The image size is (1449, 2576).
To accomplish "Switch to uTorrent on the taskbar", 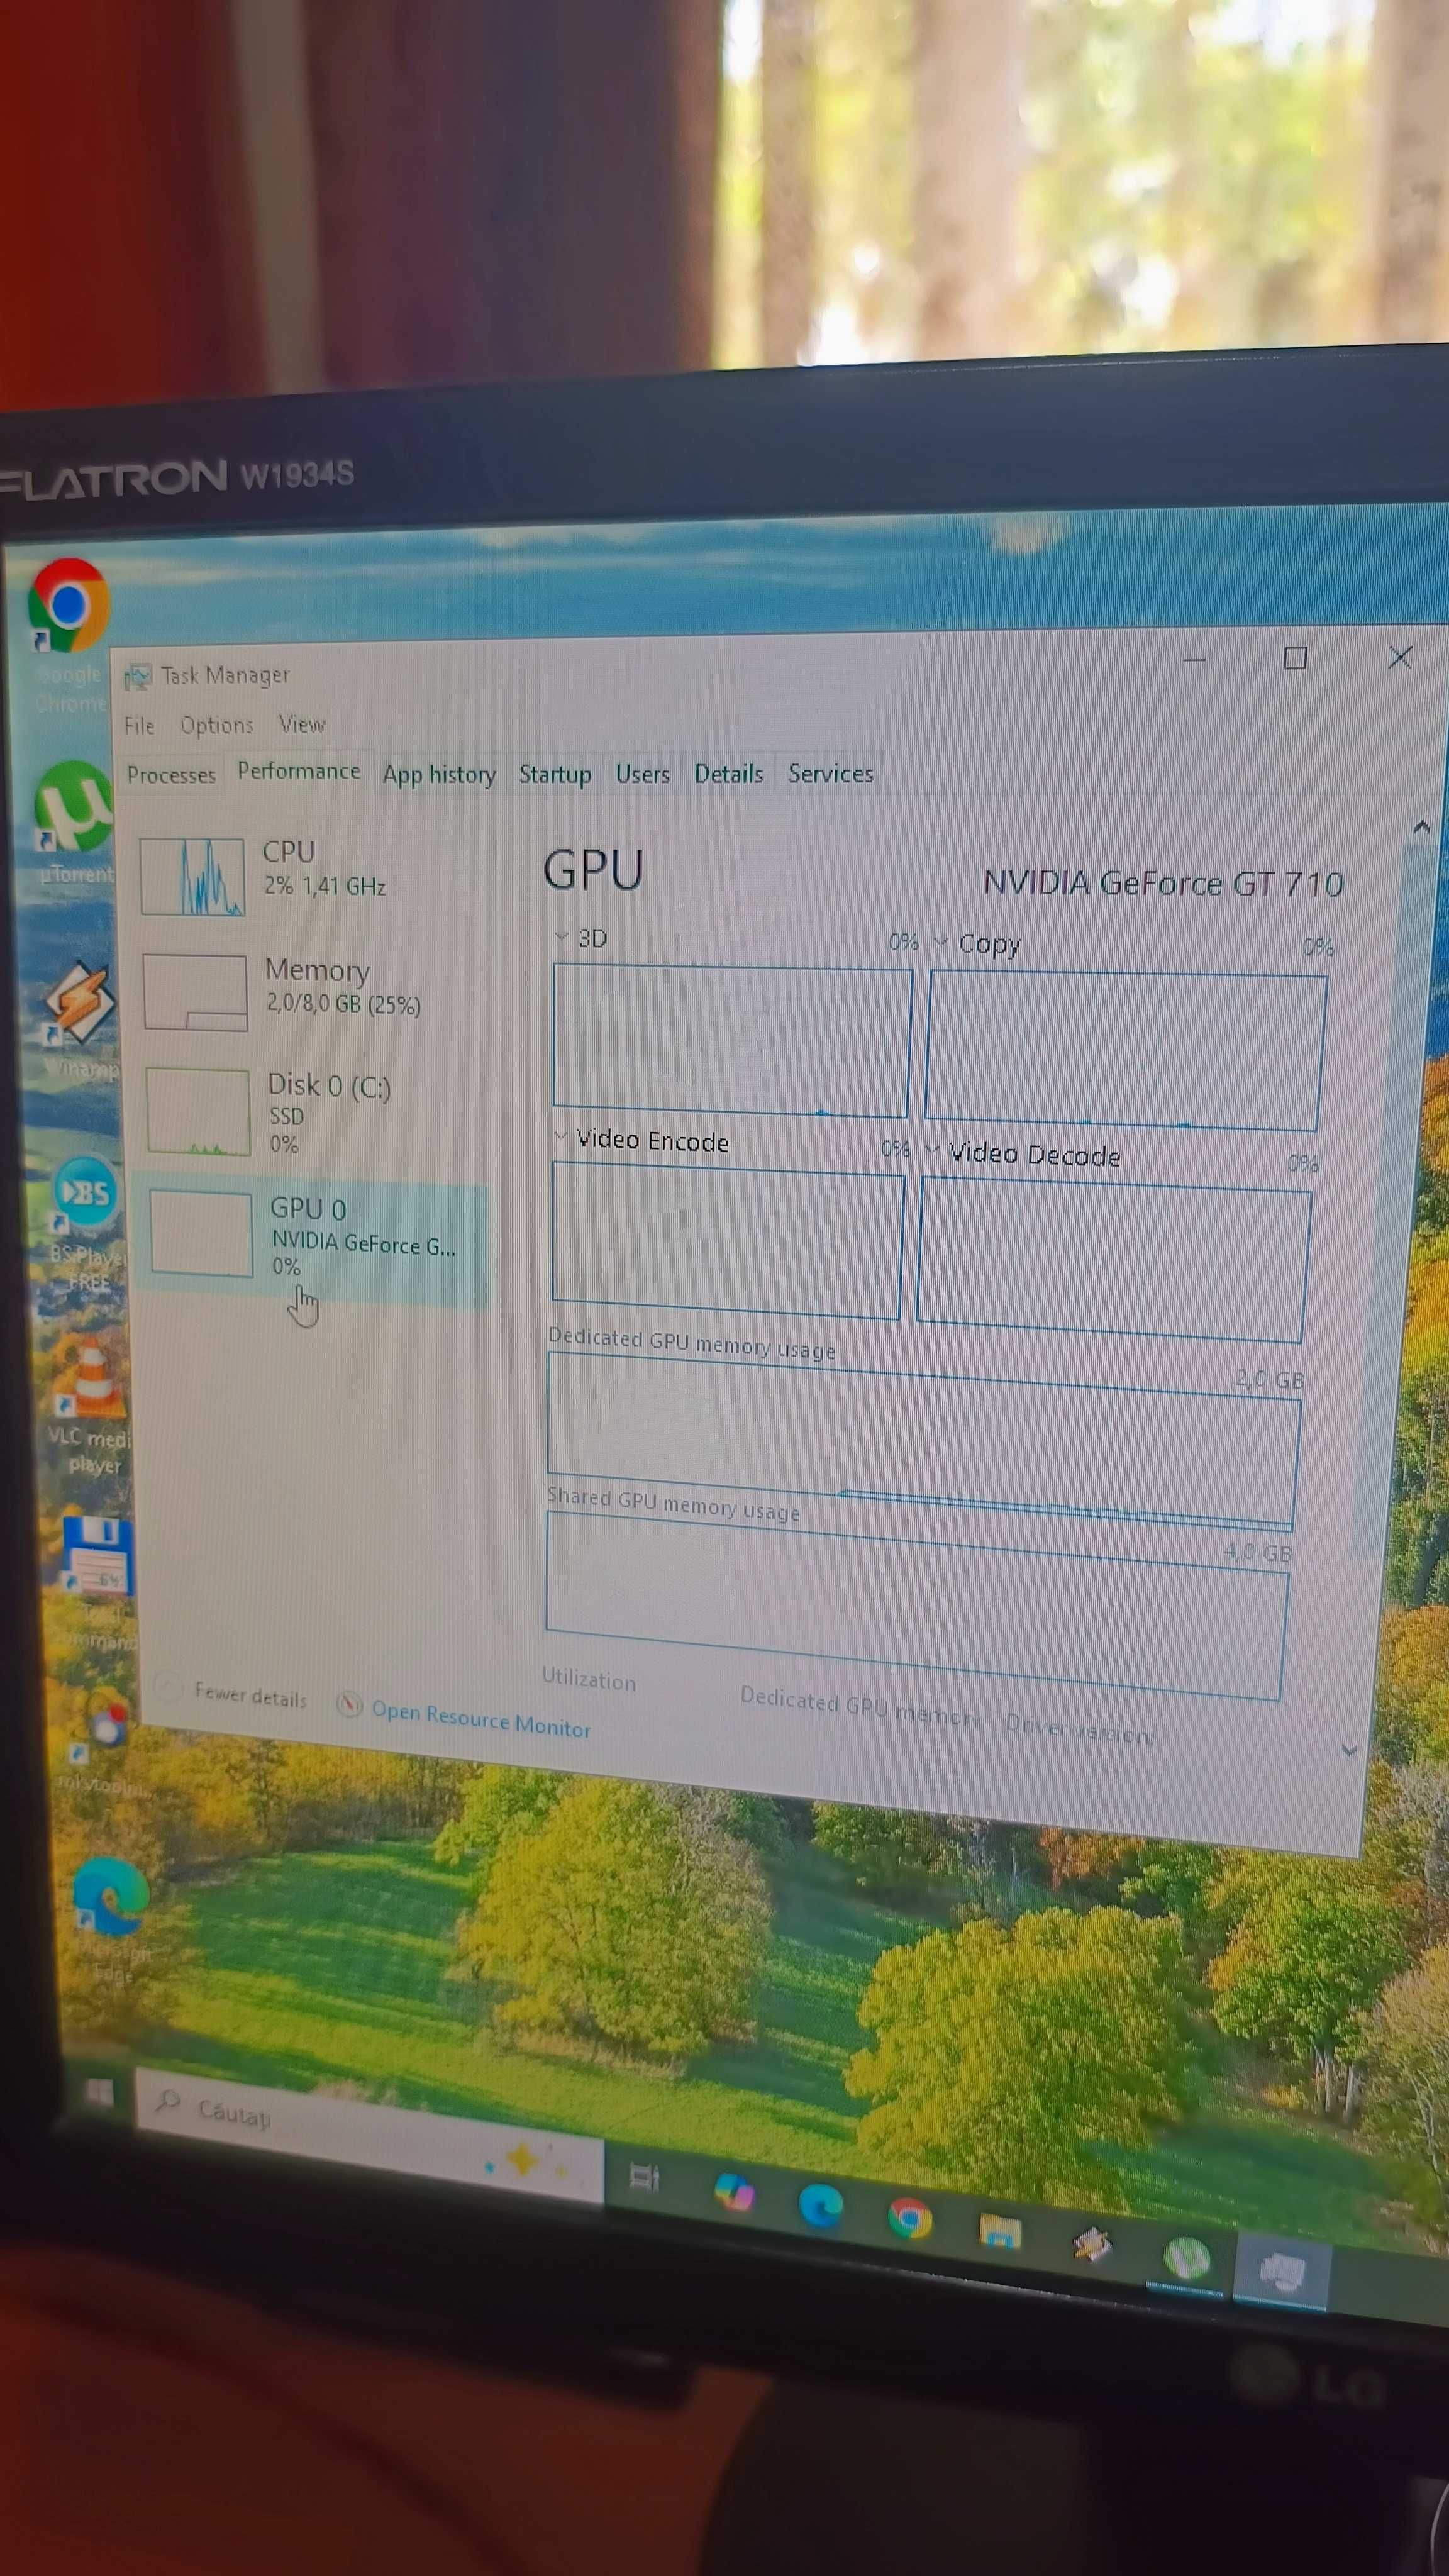I will pos(1186,2258).
